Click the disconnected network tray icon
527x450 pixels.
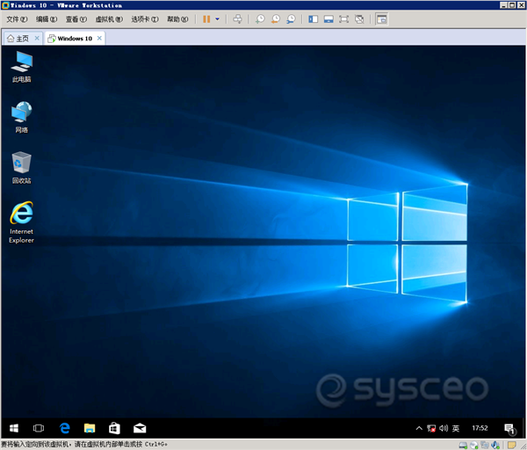[x=431, y=428]
